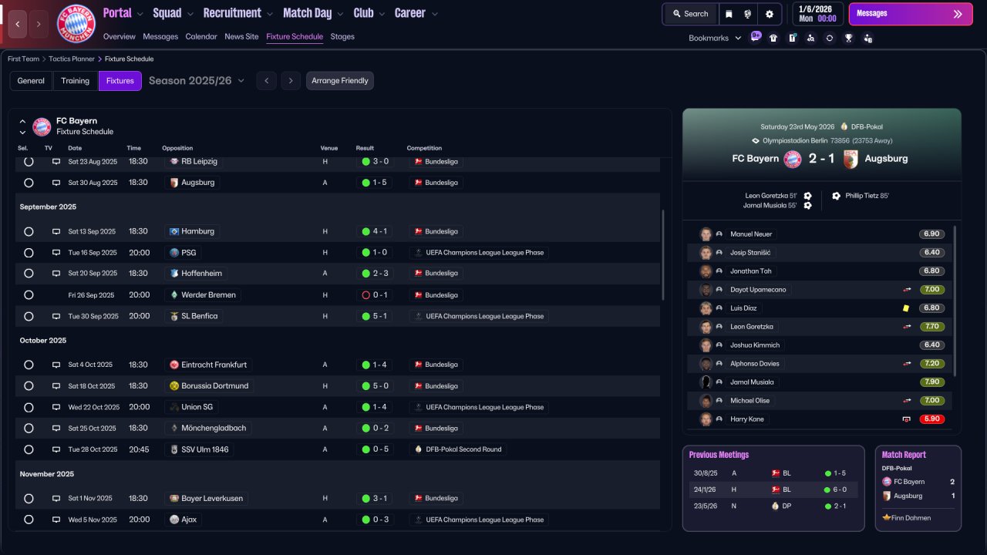
Task: Click the double arrow on Messages button
Action: pyautogui.click(x=958, y=14)
